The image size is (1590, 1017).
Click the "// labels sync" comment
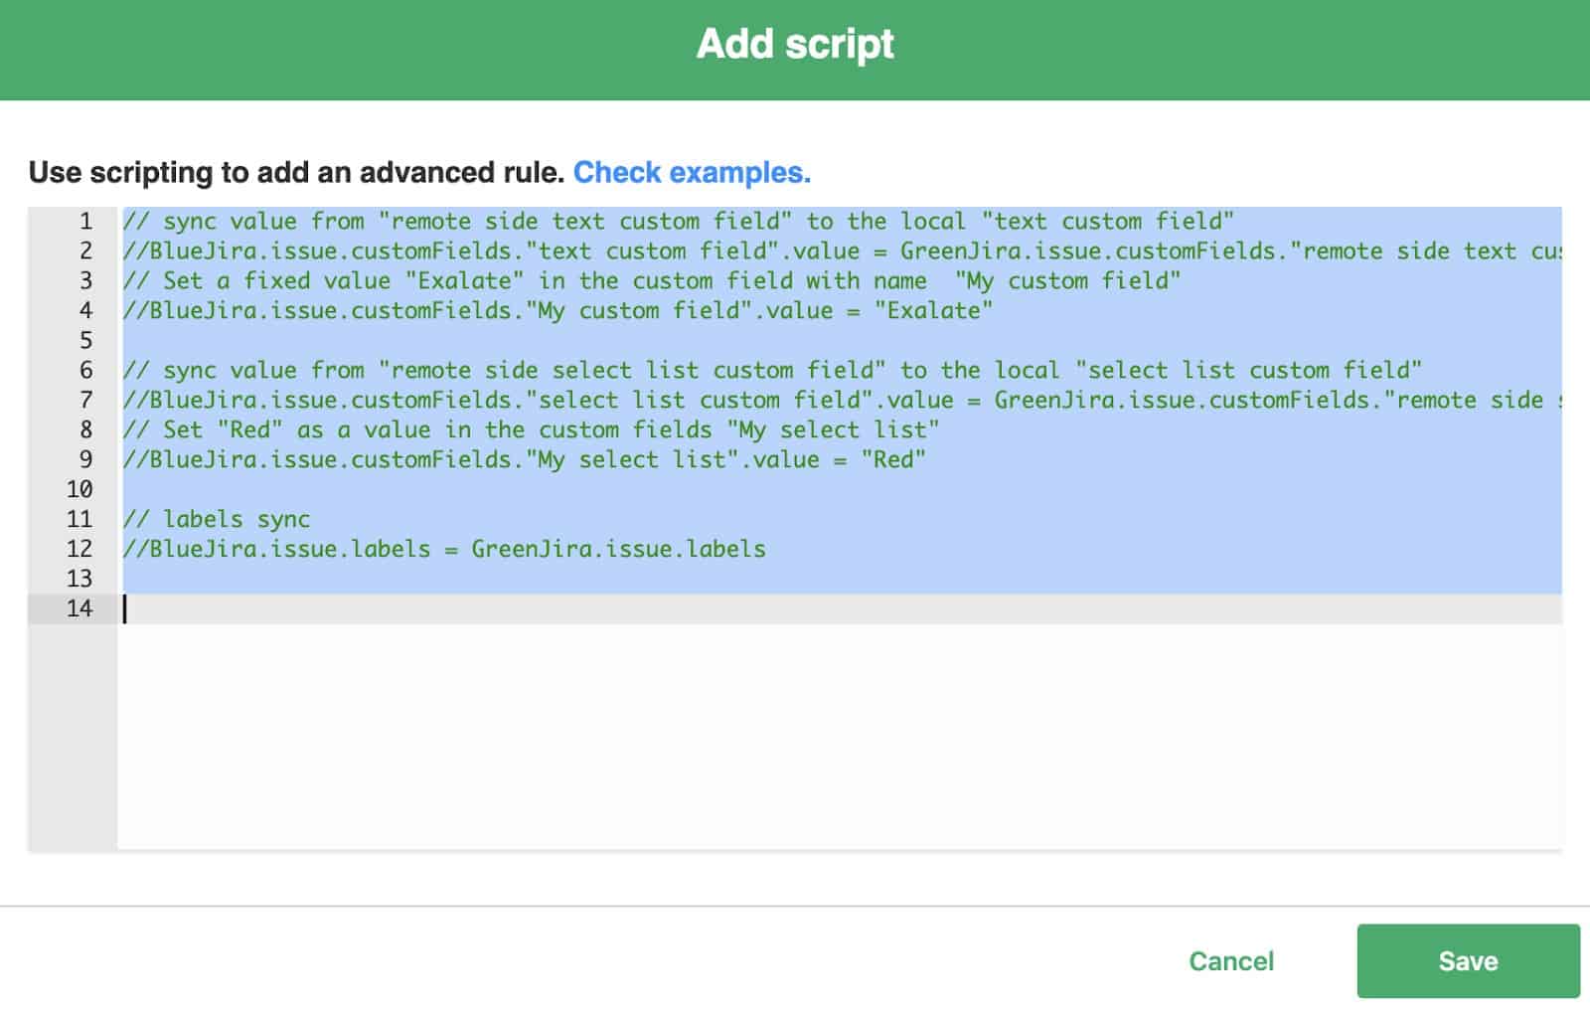tap(217, 519)
